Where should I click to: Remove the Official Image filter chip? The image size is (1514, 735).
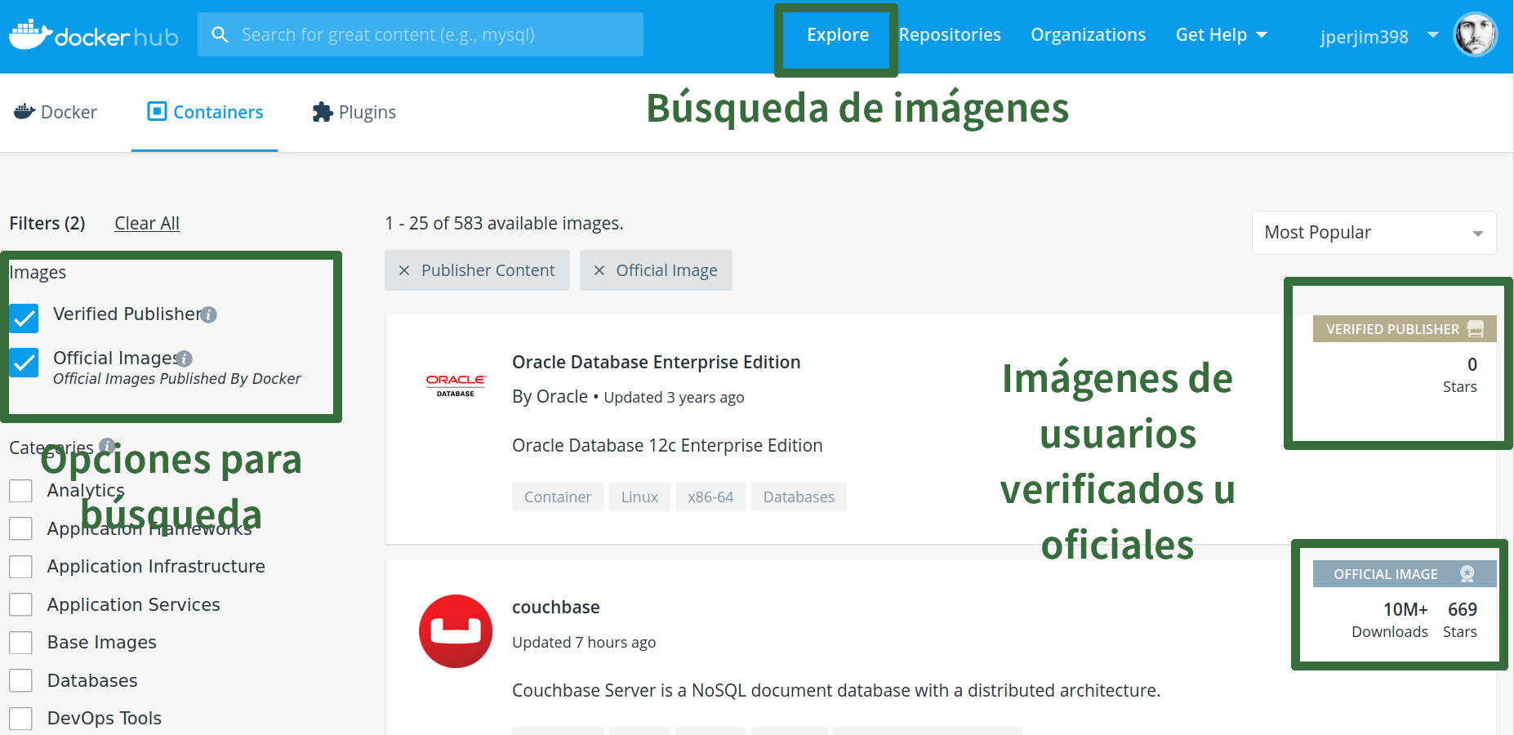[x=599, y=270]
